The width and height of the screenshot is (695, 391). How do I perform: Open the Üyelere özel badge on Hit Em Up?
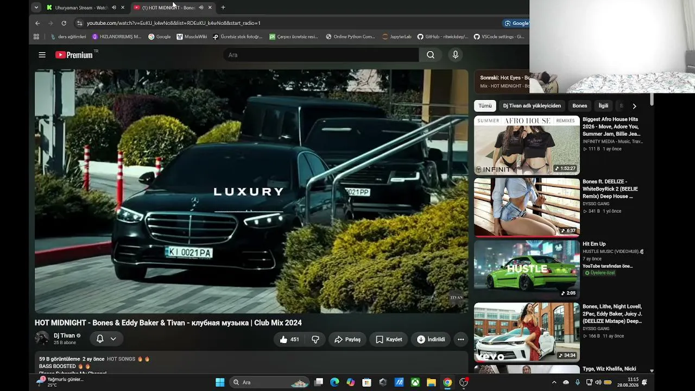click(x=600, y=273)
